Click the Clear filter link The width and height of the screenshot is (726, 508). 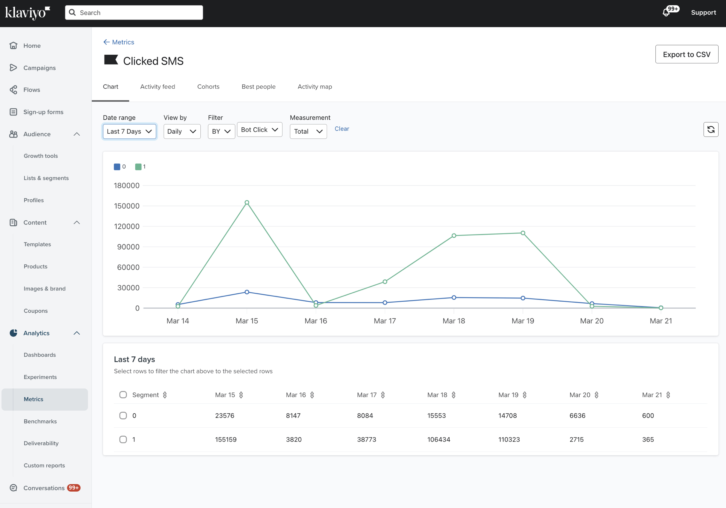point(342,129)
